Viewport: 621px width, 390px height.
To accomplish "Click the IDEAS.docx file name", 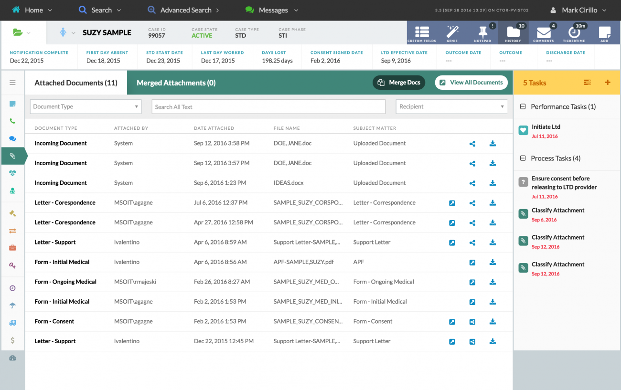I will tap(289, 183).
